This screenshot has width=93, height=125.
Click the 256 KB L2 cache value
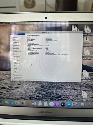pos(47,46)
